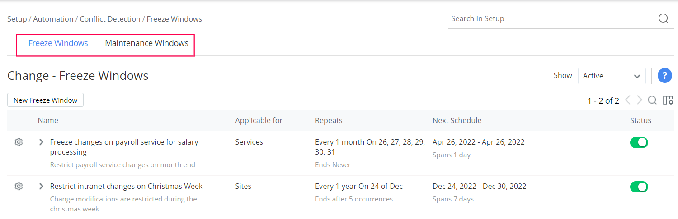
Task: Open gear menu for Christmas Week freeze window
Action: tap(19, 186)
